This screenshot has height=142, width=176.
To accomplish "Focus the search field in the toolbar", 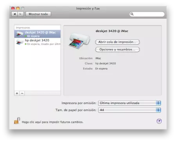I will (147, 14).
